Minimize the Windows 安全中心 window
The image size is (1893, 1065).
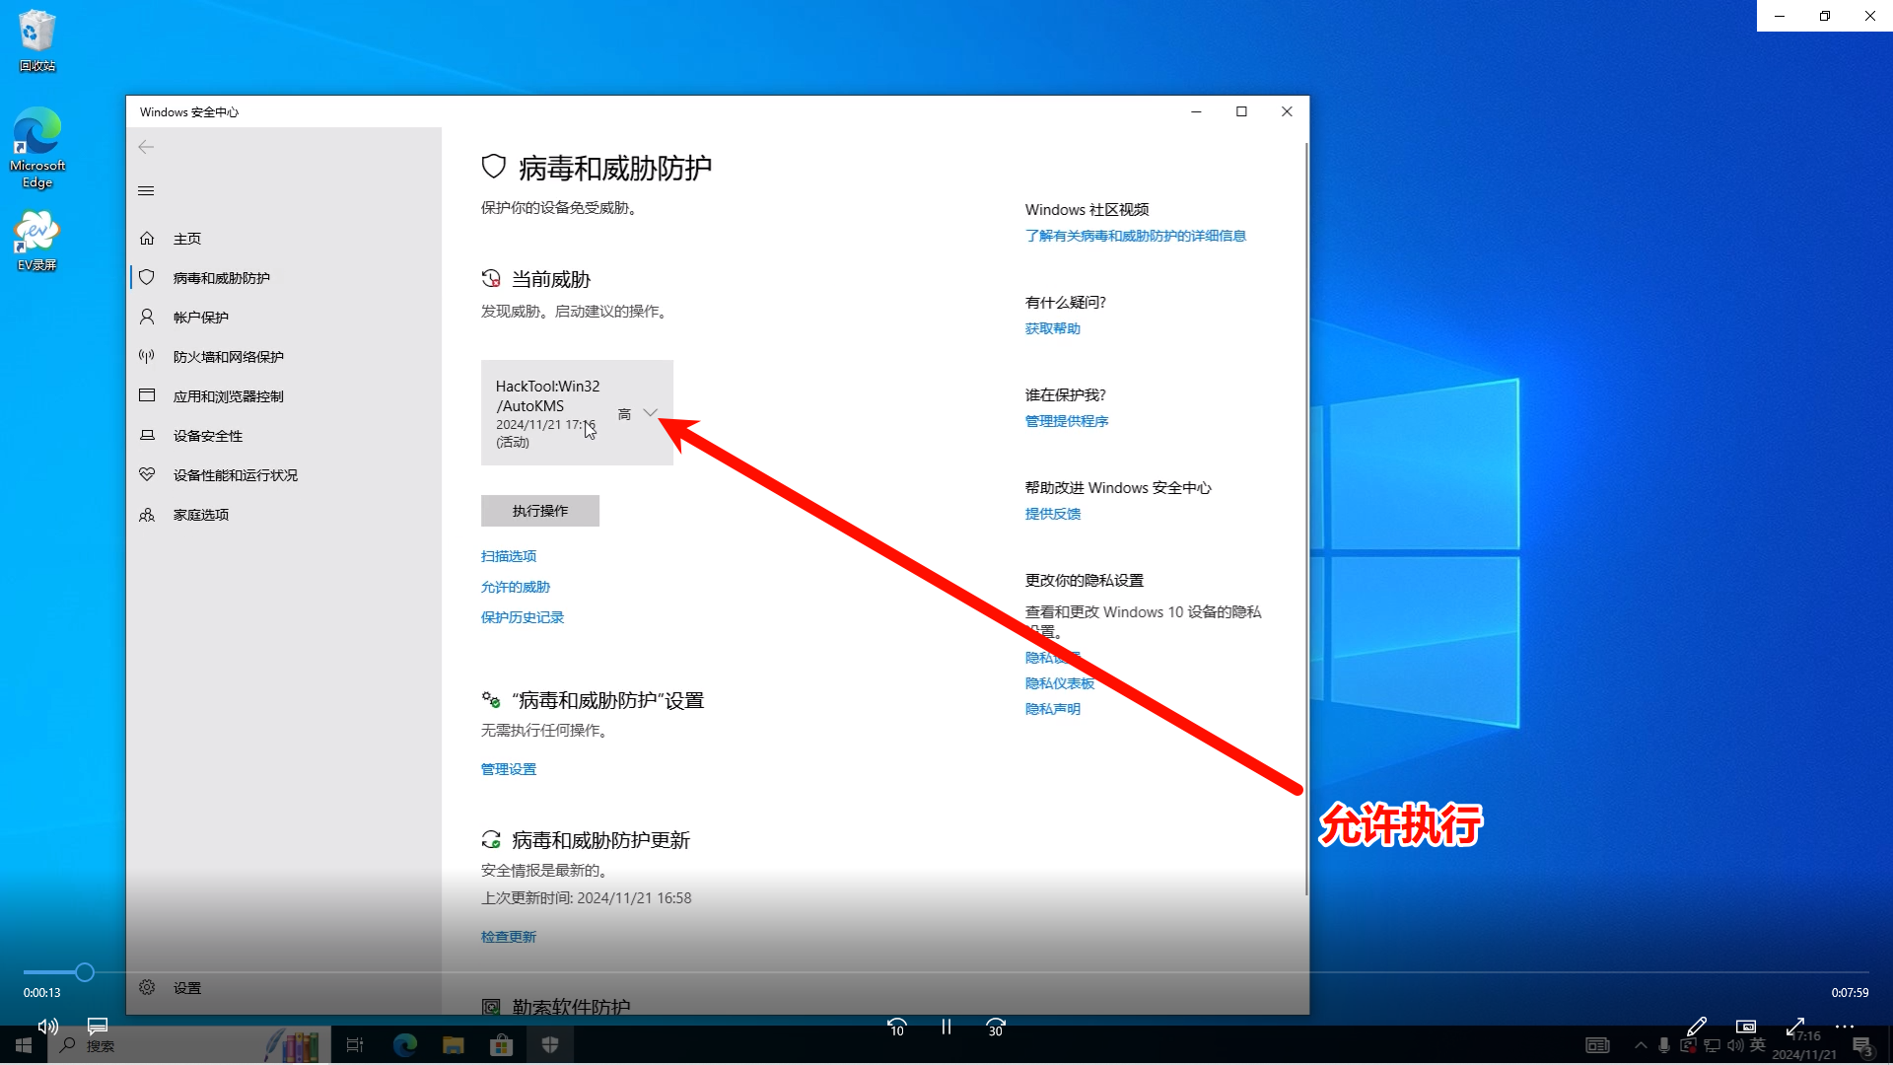[1196, 111]
